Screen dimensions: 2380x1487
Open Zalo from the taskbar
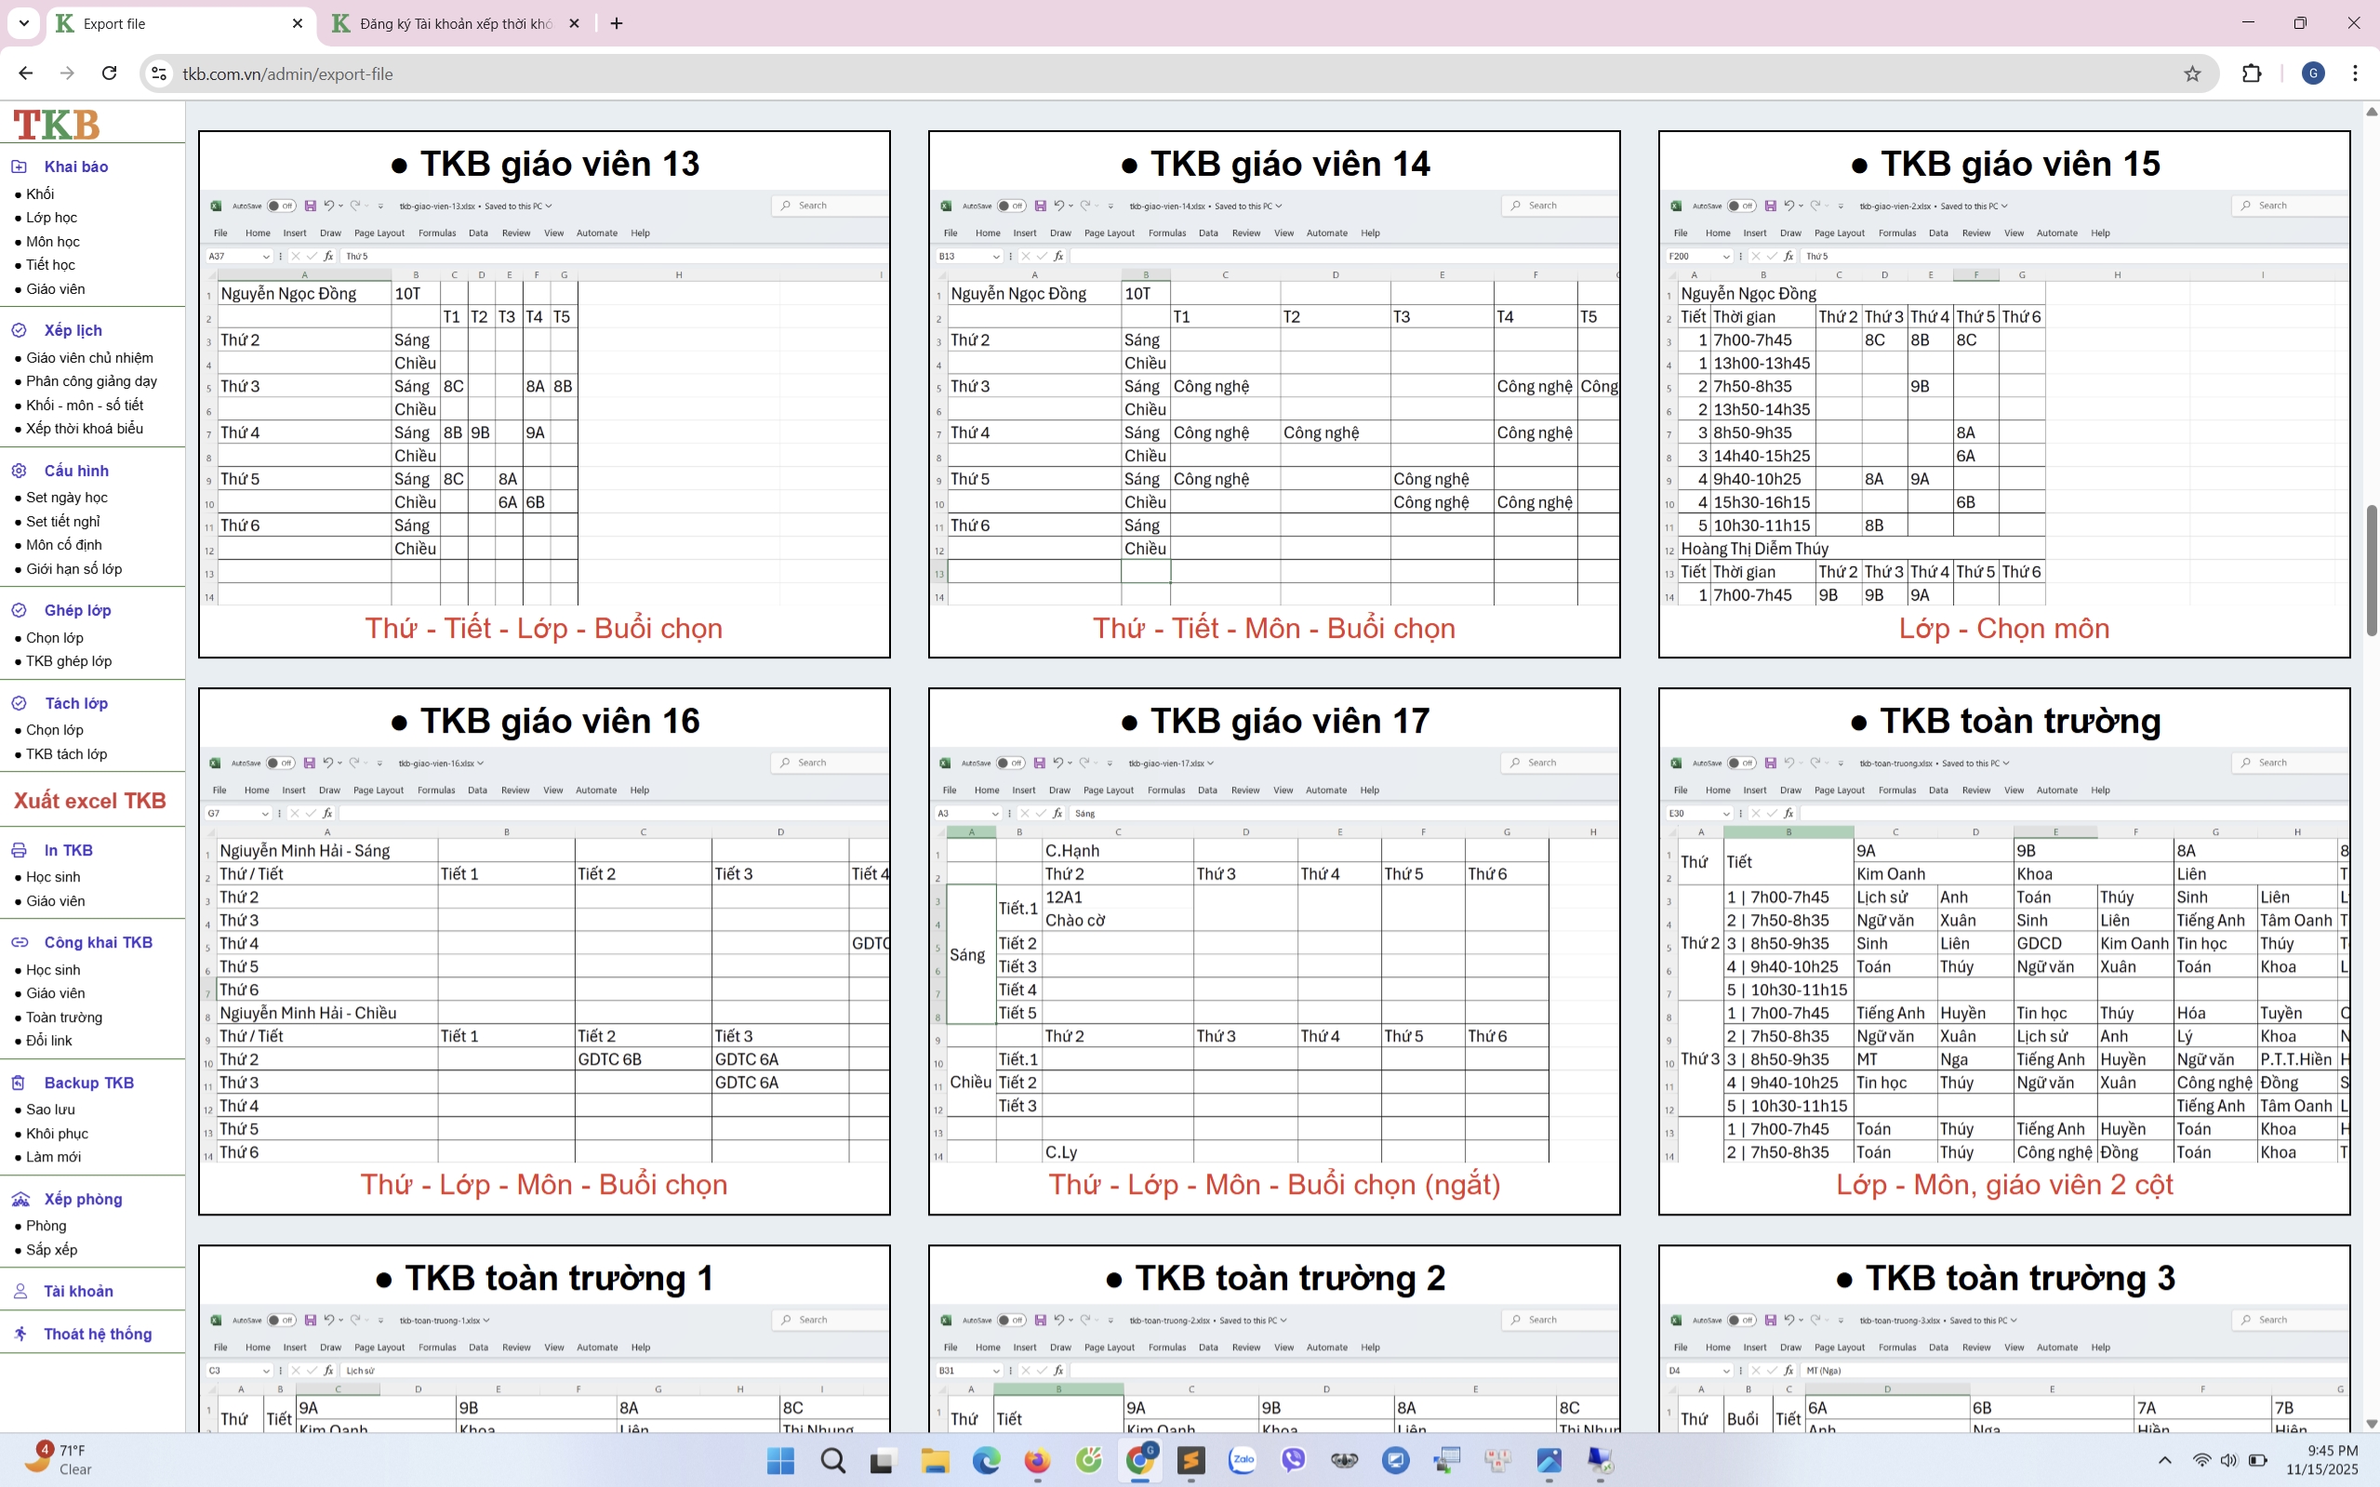(x=1243, y=1462)
